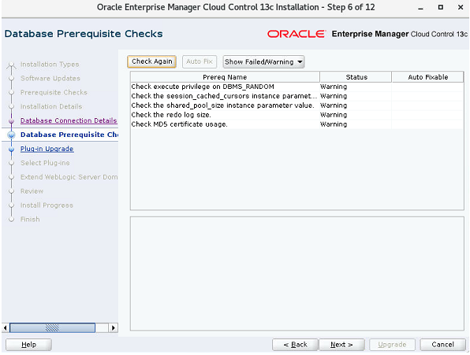Cancel the installation
The image size is (470, 355).
[x=442, y=345]
